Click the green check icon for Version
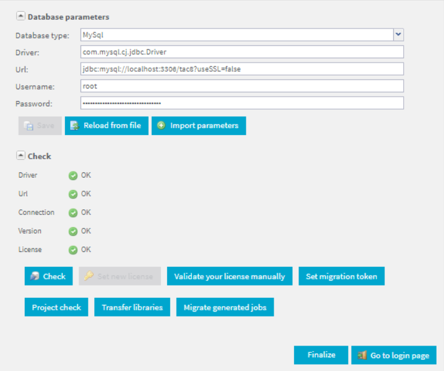Screen dimensions: 444x371 73,232
